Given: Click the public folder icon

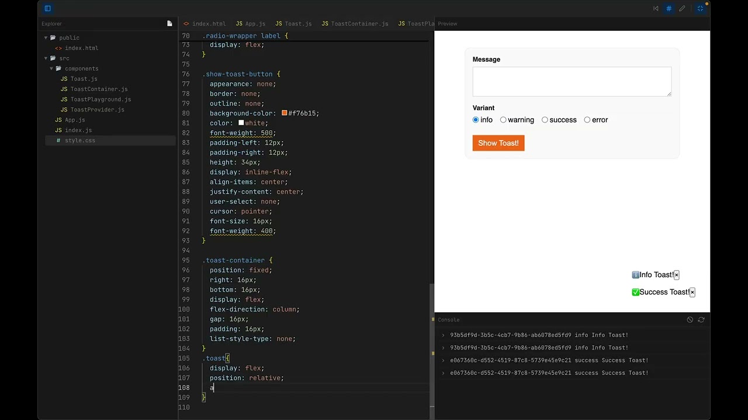Looking at the screenshot, I should tap(53, 38).
